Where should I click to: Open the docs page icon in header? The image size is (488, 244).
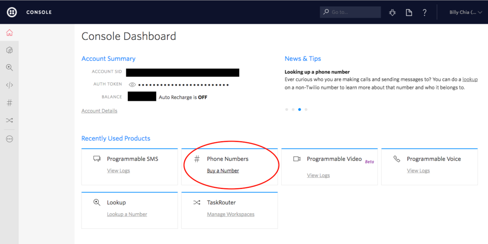[408, 12]
